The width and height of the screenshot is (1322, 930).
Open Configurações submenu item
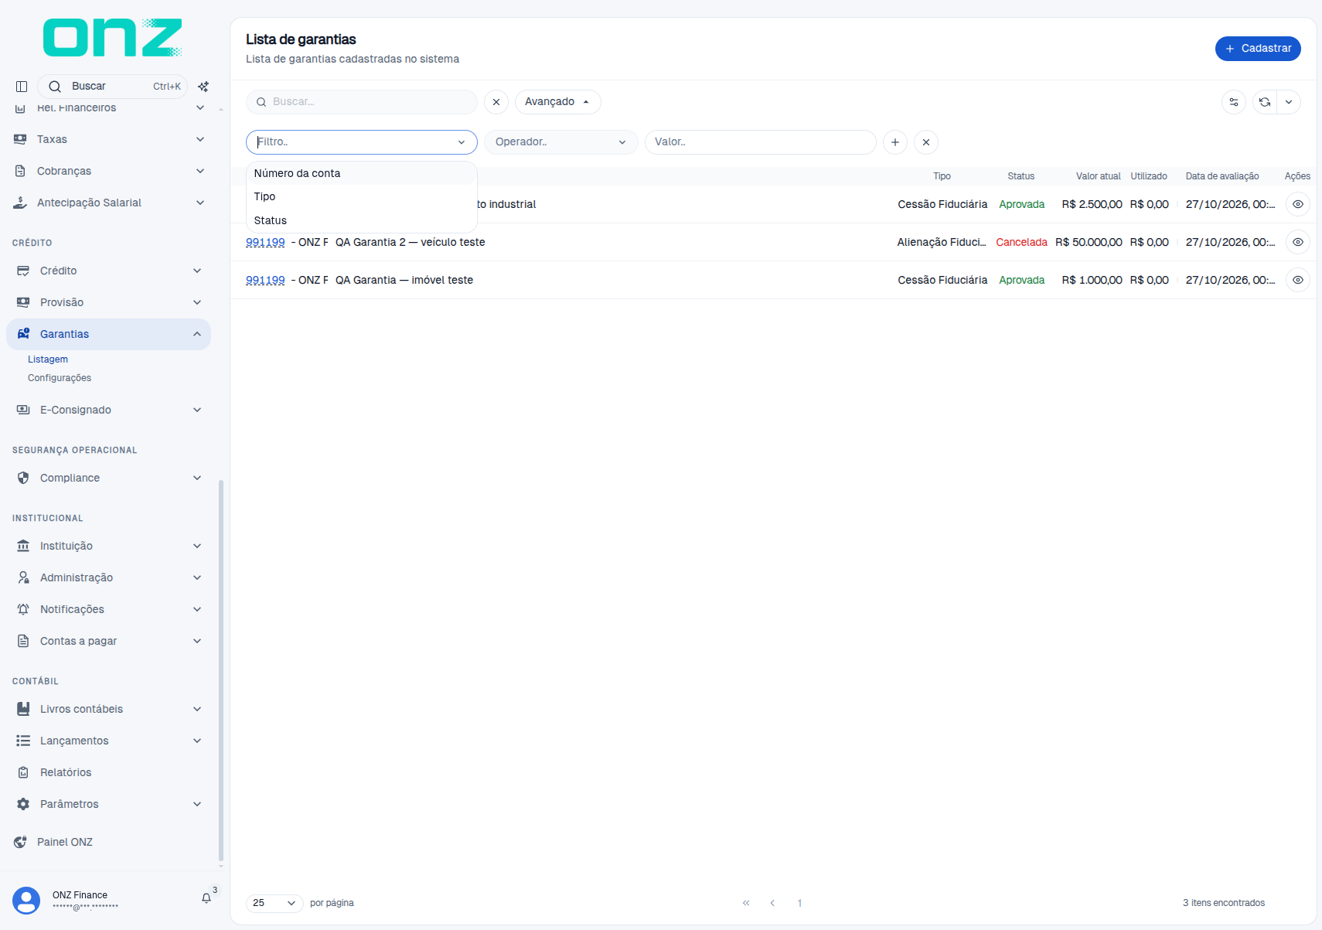pos(60,378)
